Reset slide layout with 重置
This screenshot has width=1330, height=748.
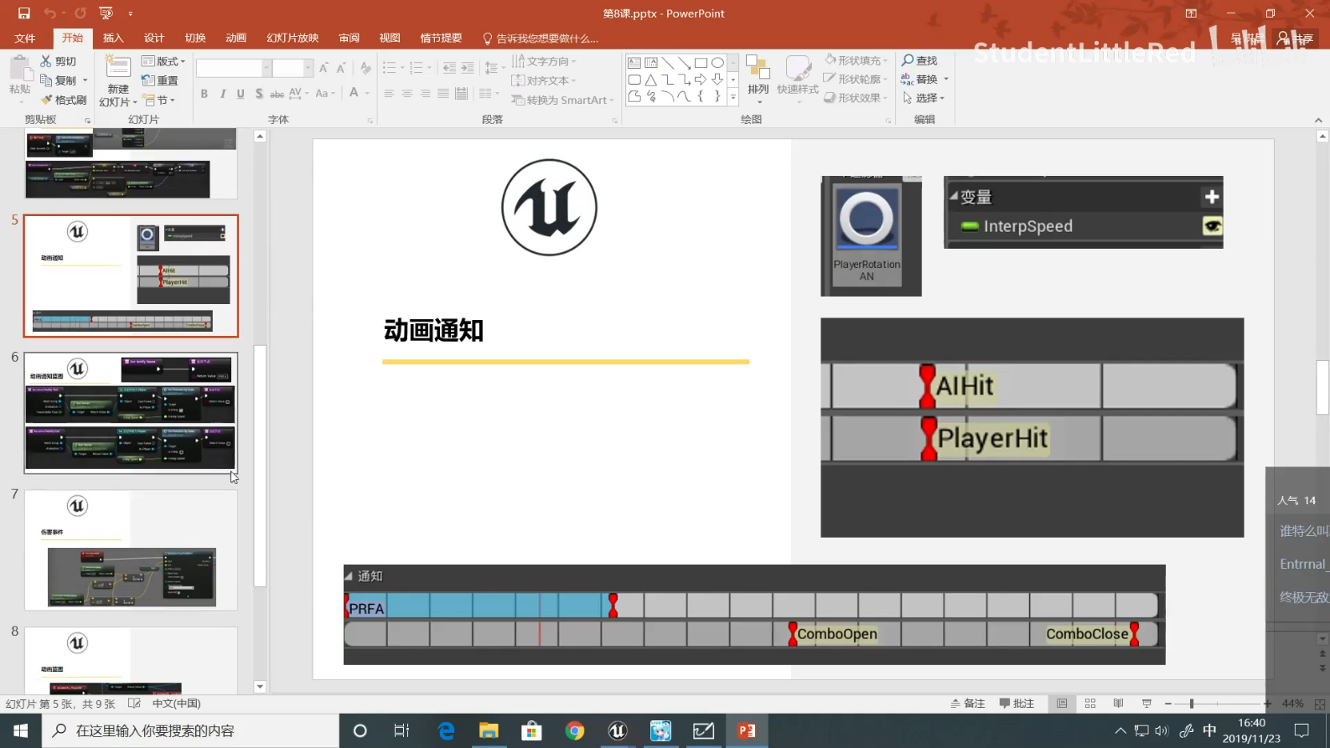(x=160, y=80)
